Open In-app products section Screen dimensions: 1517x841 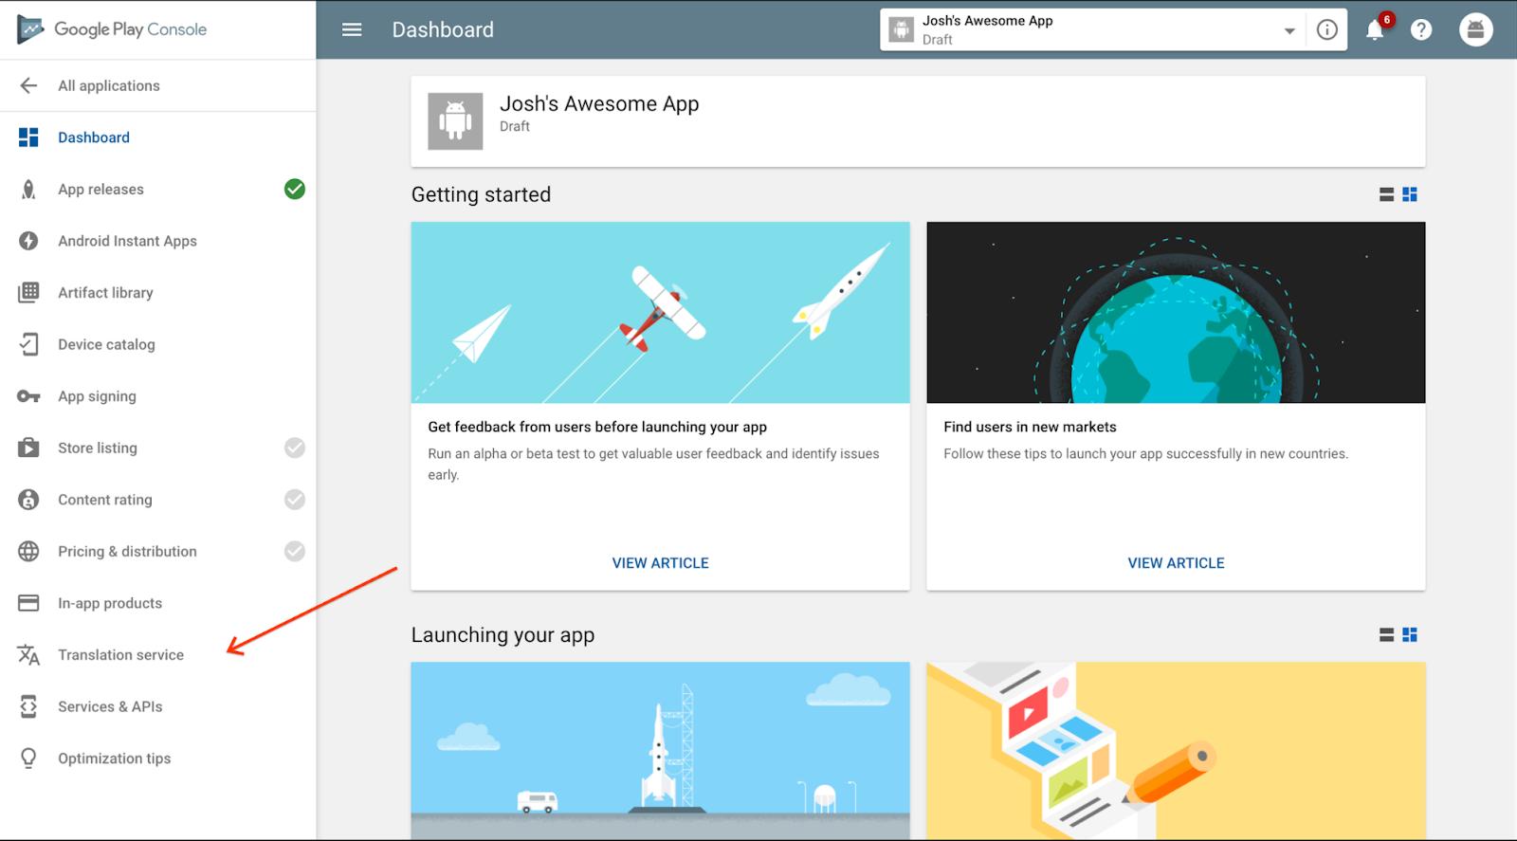tap(158, 603)
